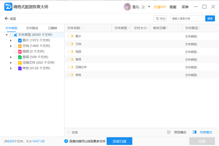Check the 文档 (1400) tree checkbox
The image size is (219, 146).
tap(15, 46)
